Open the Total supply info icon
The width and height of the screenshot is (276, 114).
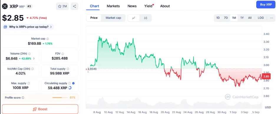68,69
